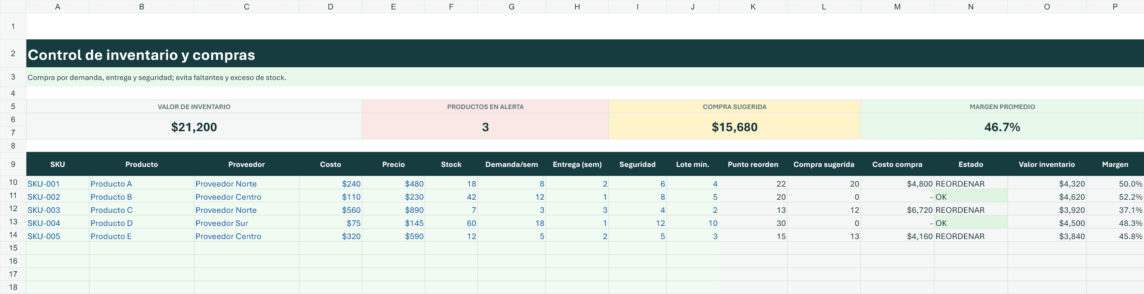Click the alert count value 3
1144x294 pixels.
[x=485, y=127]
